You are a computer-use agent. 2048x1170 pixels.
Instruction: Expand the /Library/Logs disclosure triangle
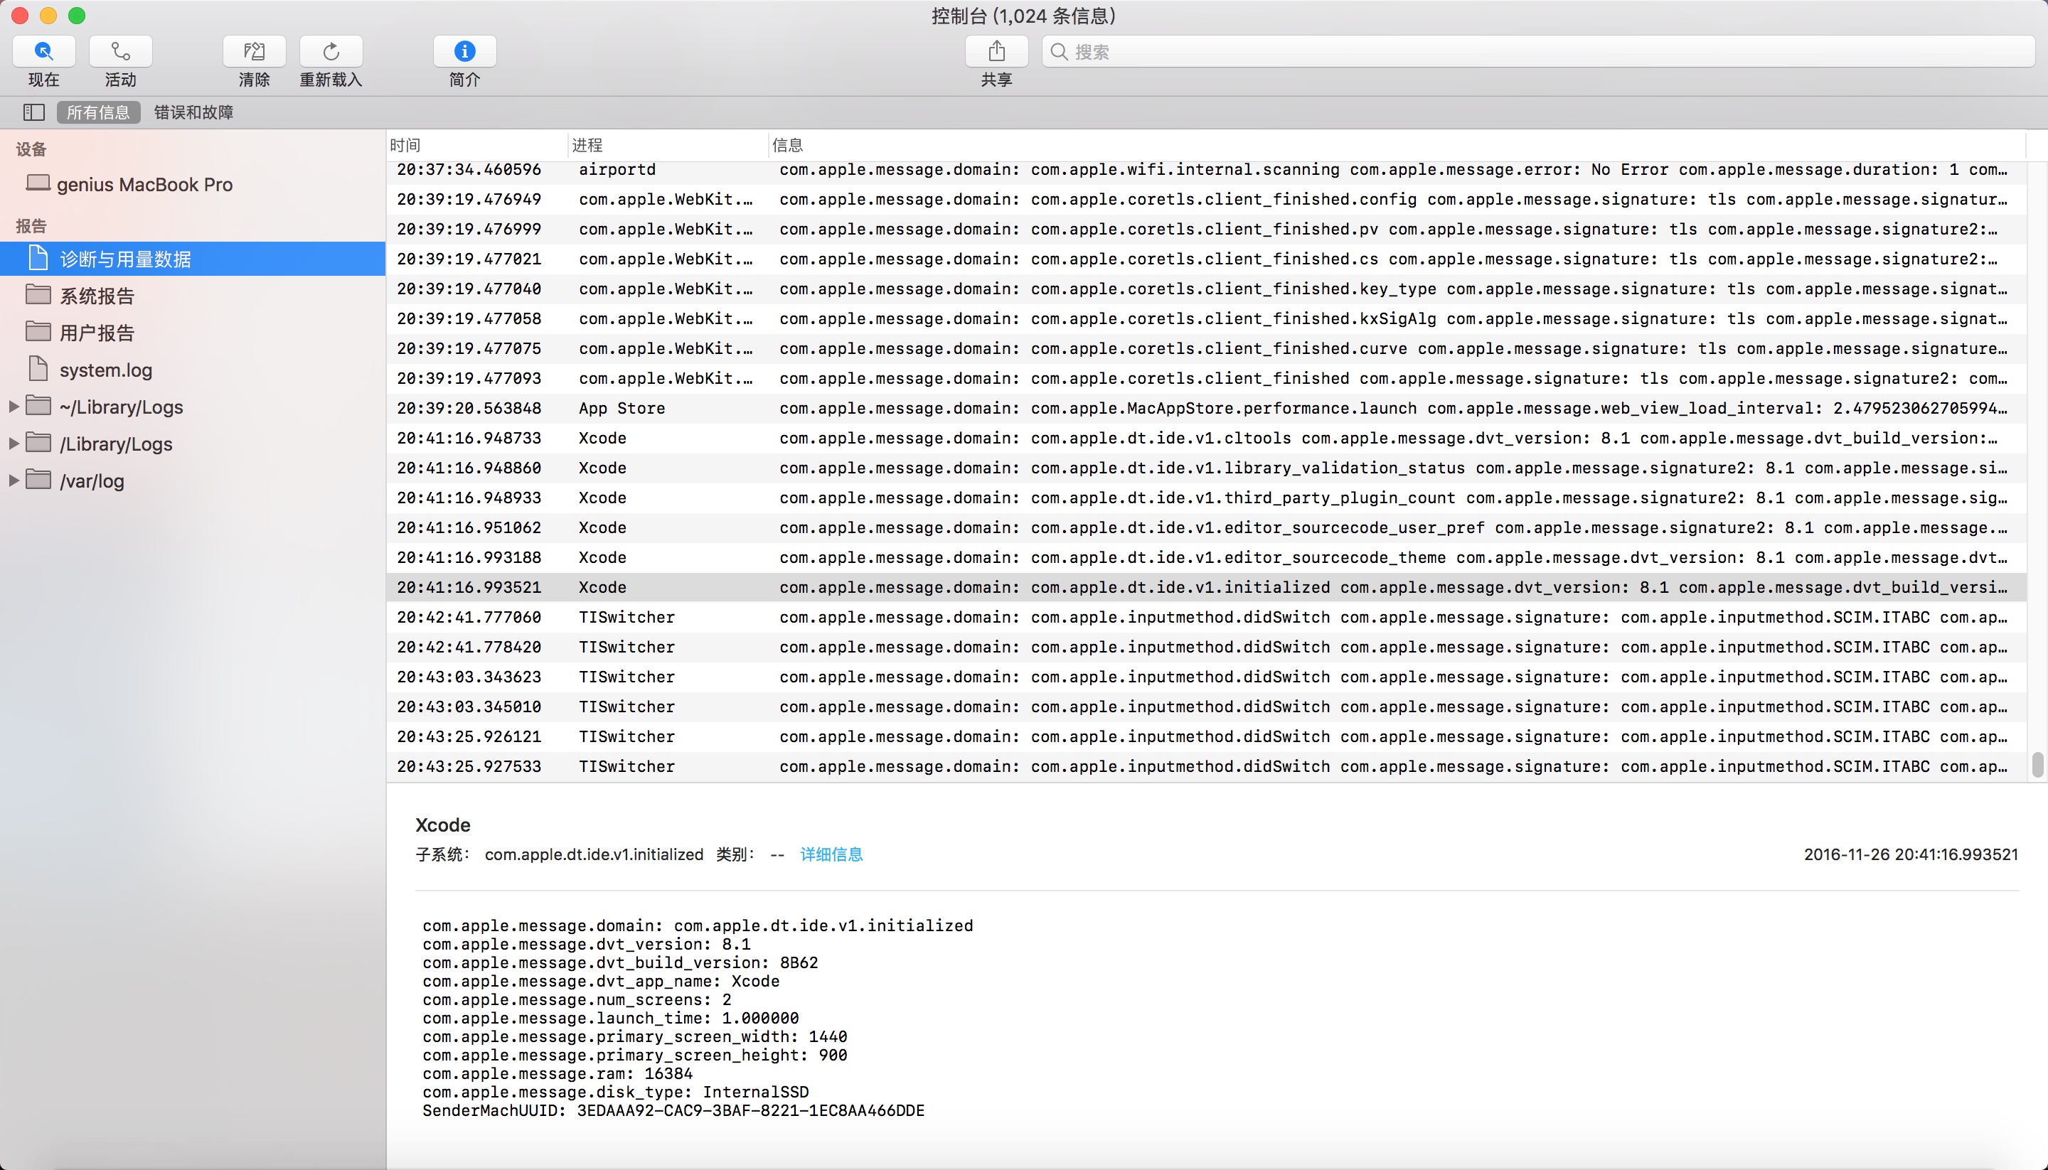(x=14, y=444)
